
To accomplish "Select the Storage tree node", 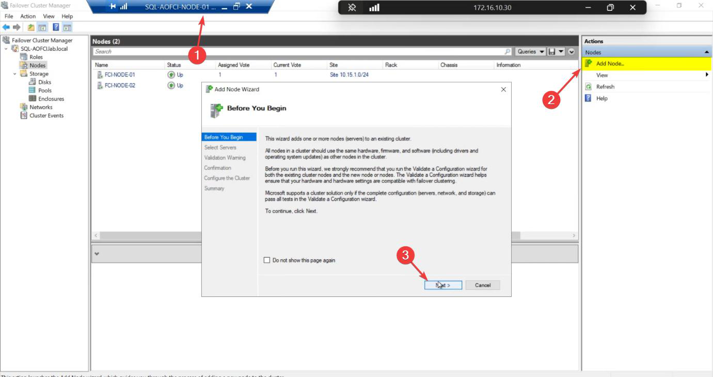I will pos(39,74).
